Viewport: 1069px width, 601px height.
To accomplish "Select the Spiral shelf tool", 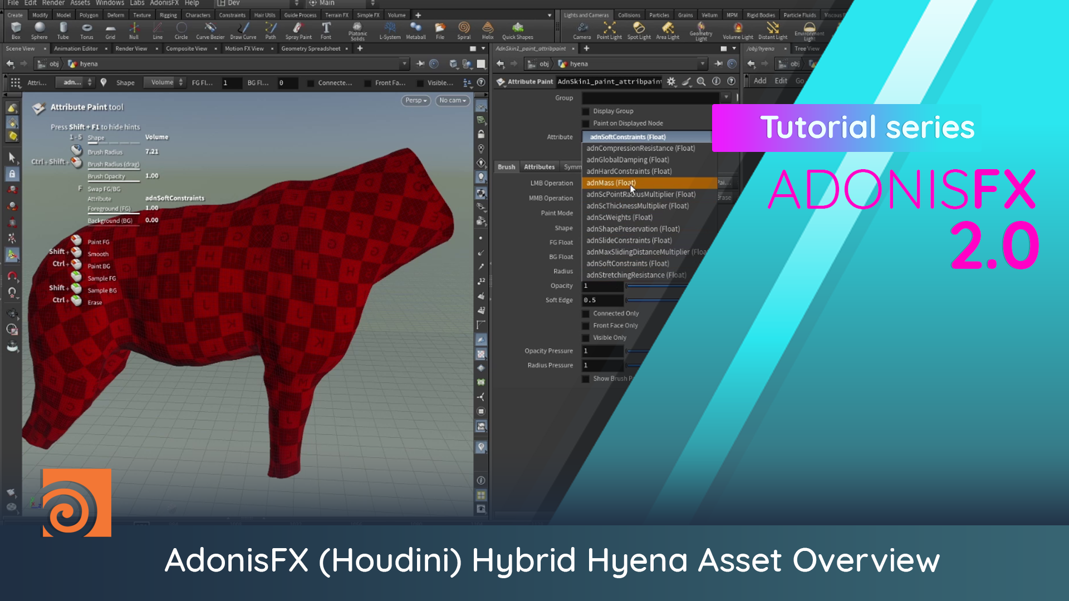I will tap(464, 31).
